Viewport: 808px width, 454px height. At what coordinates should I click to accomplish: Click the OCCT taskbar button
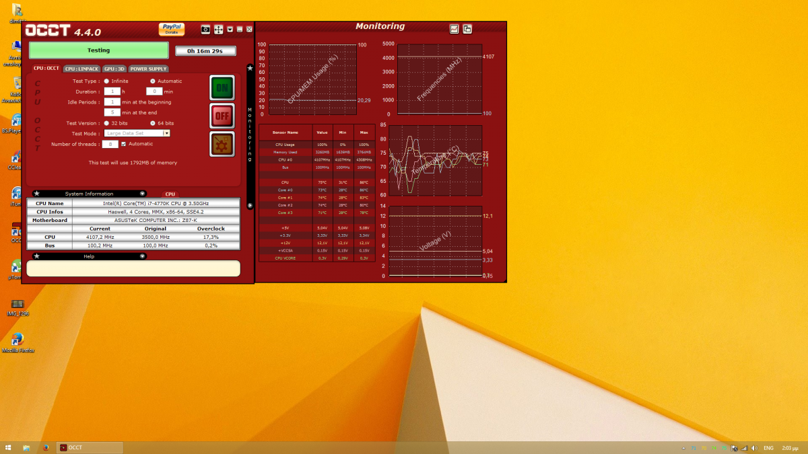click(90, 447)
